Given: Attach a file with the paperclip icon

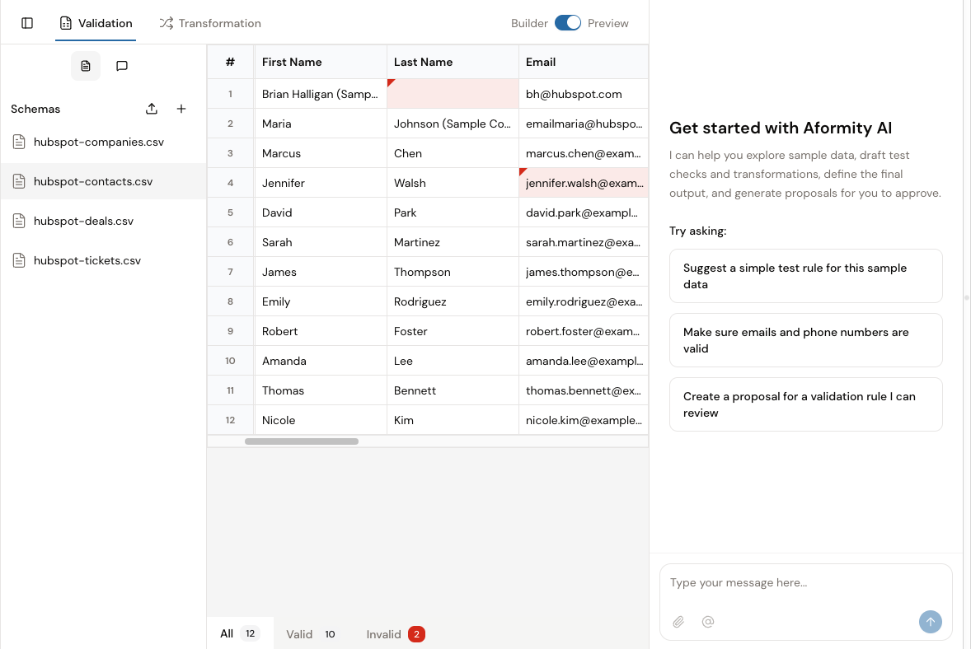Looking at the screenshot, I should [x=678, y=622].
